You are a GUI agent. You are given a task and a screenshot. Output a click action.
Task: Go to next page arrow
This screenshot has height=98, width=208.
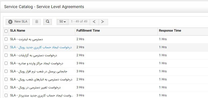click(103, 22)
